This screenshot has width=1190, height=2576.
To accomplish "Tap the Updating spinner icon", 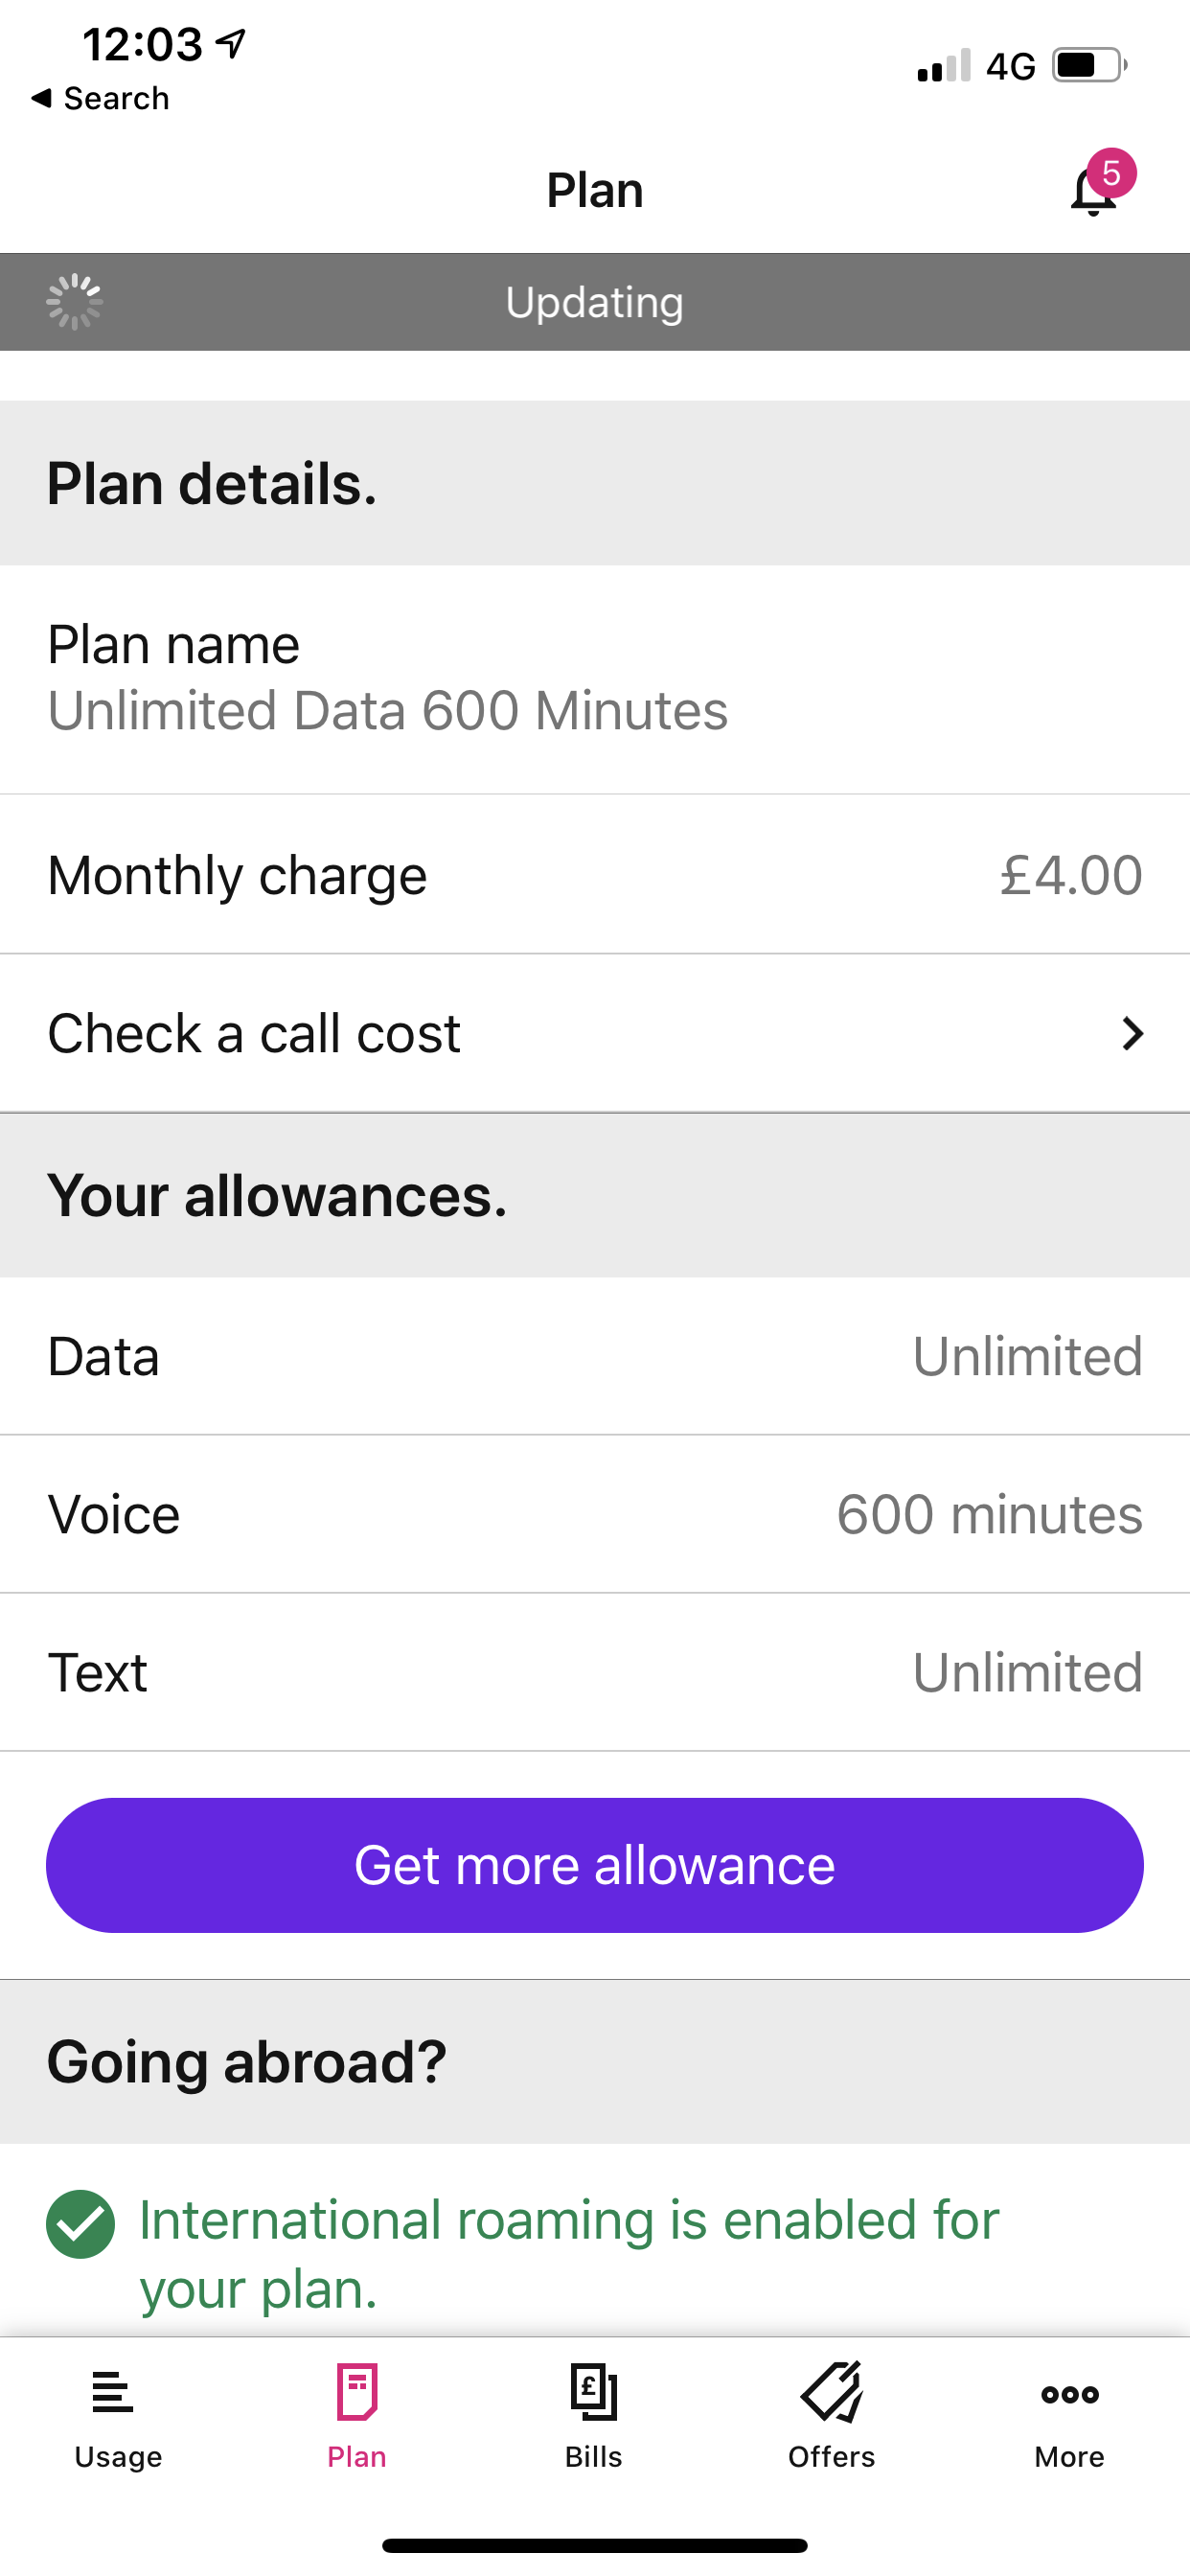I will point(75,302).
